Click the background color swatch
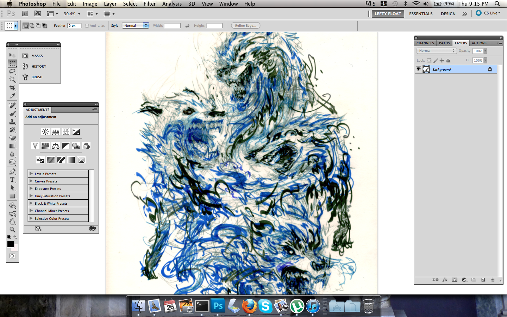507x317 pixels. point(16,249)
